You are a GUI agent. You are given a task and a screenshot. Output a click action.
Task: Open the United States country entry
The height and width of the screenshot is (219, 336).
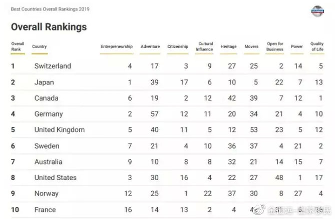pos(56,177)
